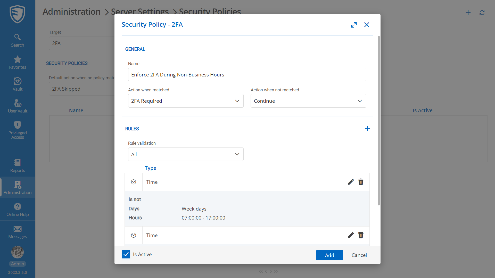Open the Administration breadcrumb link
Viewport: 495px width, 278px height.
coord(71,12)
